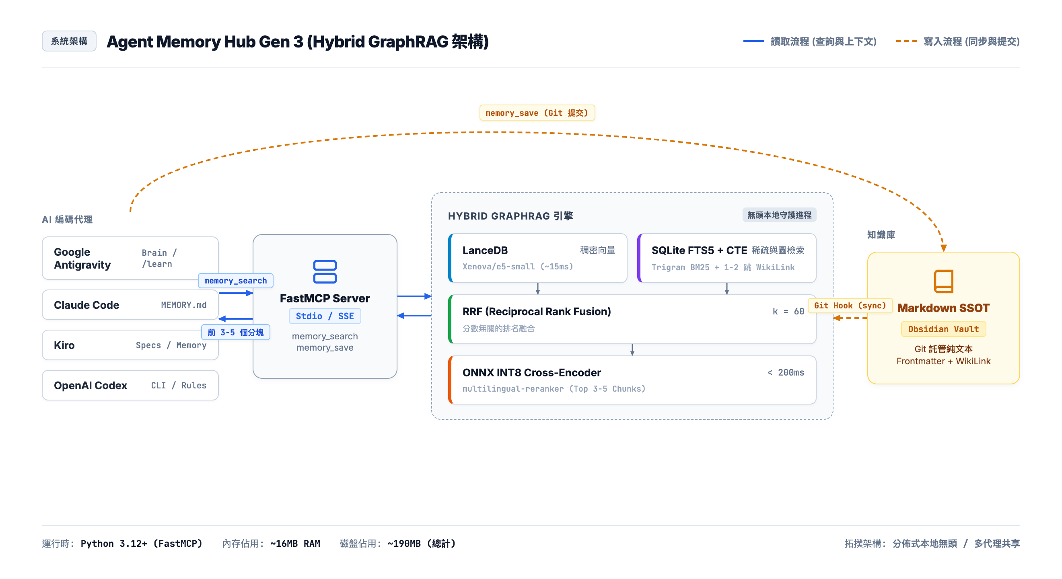The height and width of the screenshot is (579, 1062).
Task: Click the ~16MB RAM footer value
Action: [x=295, y=543]
